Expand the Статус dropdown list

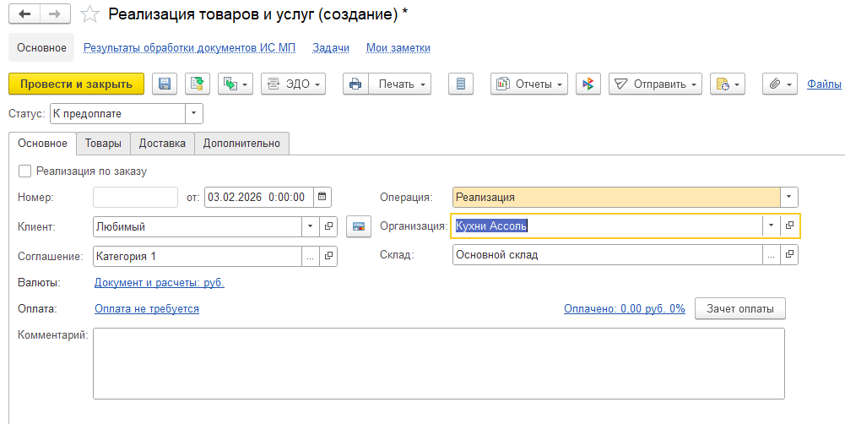pyautogui.click(x=194, y=112)
